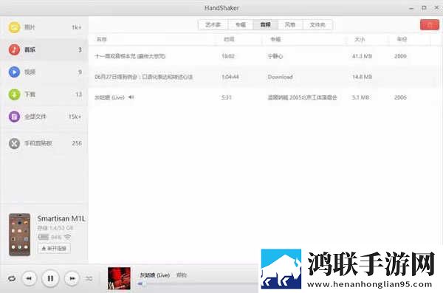Toggle the shuffle playback icon
The height and width of the screenshot is (293, 443).
pos(89,278)
